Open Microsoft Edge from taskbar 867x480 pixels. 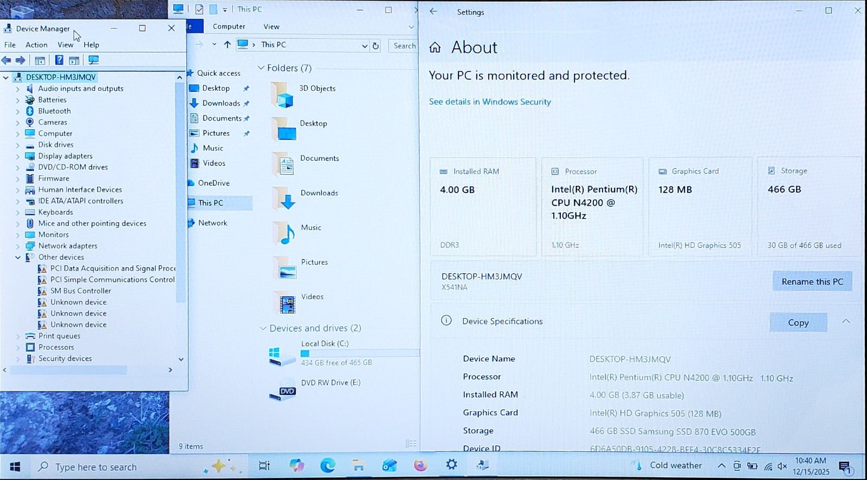[327, 465]
